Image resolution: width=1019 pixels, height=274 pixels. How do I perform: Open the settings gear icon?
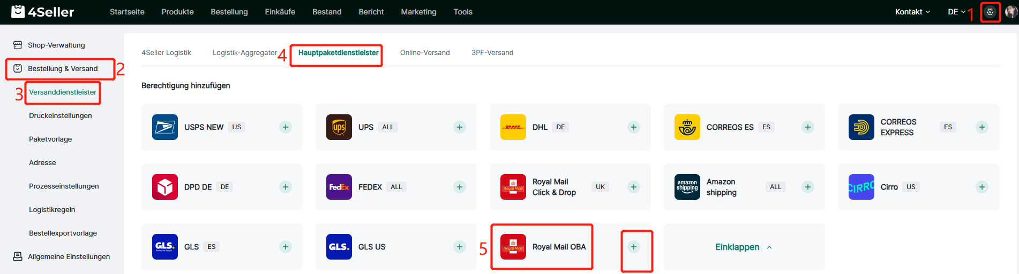point(990,12)
